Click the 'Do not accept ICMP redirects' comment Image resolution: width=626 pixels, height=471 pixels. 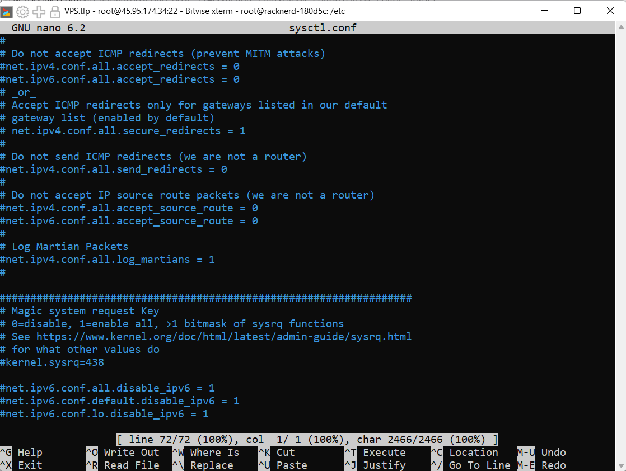tap(163, 54)
